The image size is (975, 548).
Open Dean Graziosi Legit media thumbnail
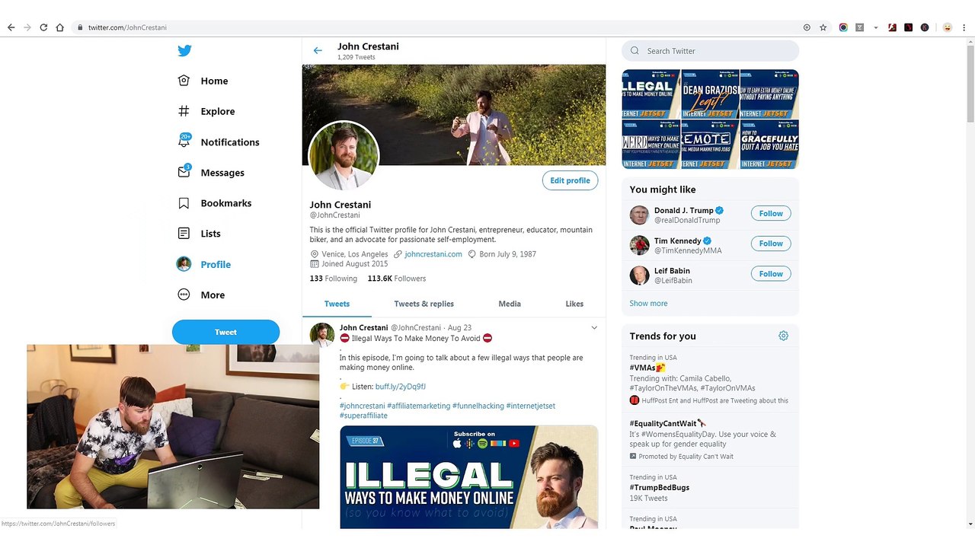710,94
